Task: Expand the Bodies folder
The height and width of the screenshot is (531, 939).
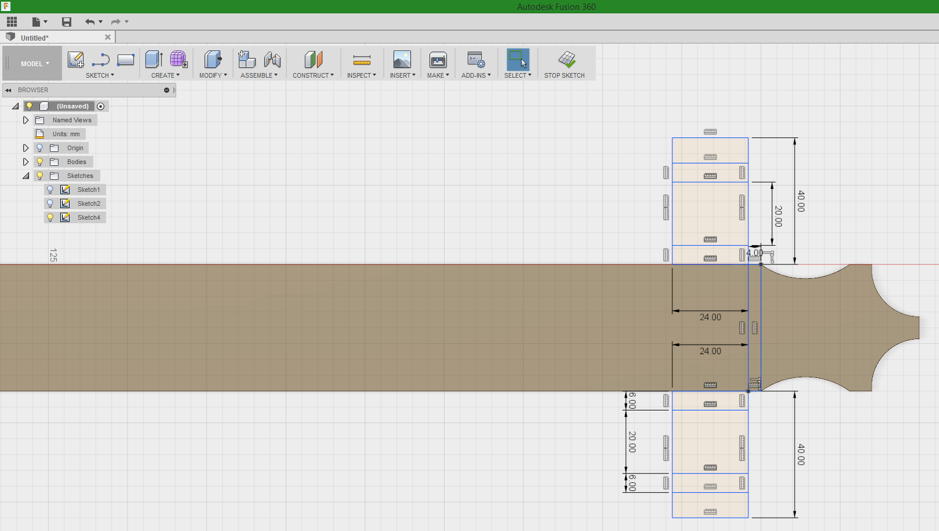Action: 26,162
